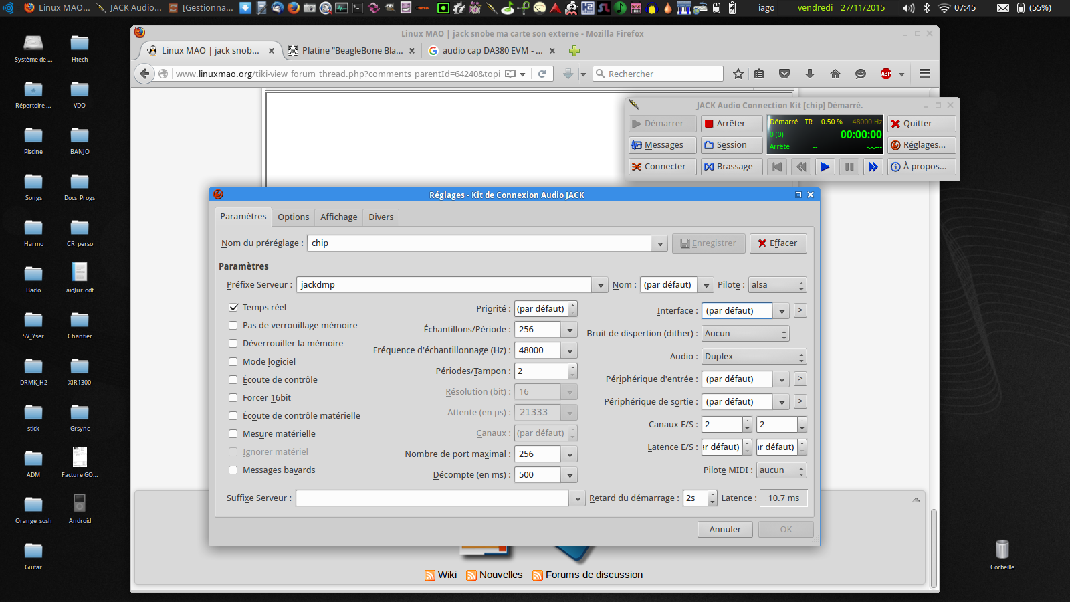This screenshot has height=602, width=1070.
Task: Click the fast-forward transport icon
Action: [x=873, y=167]
